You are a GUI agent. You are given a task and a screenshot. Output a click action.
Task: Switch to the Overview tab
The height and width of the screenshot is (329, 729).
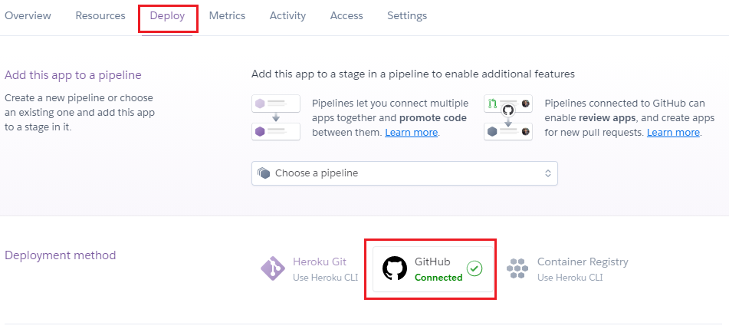(28, 16)
